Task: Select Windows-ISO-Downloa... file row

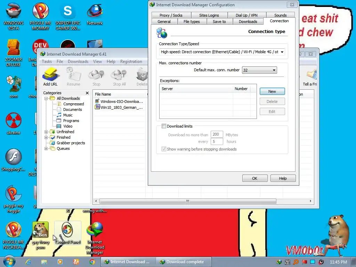Action: tap(119, 102)
